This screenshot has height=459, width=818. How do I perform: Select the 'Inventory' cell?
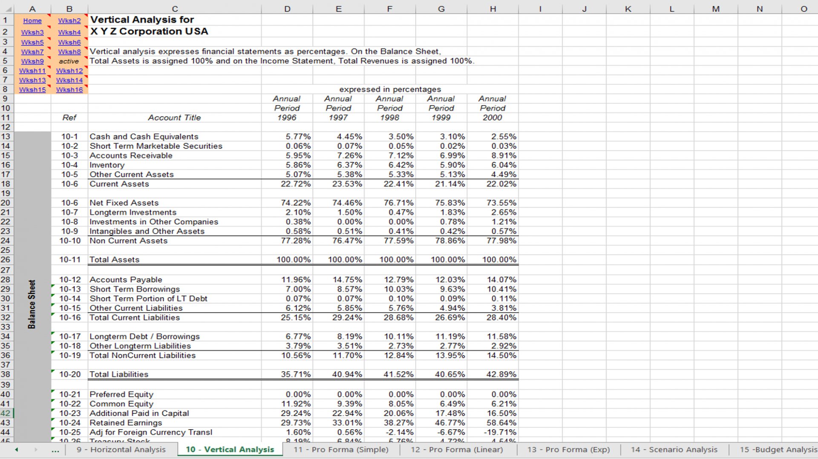coord(175,165)
